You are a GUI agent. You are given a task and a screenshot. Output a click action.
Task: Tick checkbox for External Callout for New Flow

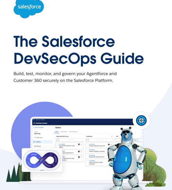click(87, 145)
